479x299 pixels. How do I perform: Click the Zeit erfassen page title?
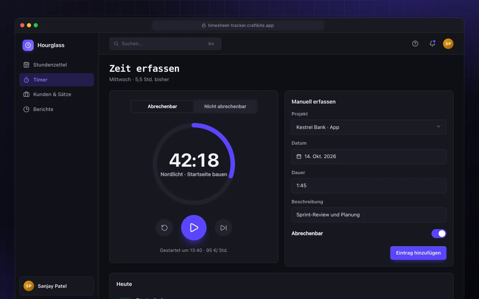click(144, 68)
